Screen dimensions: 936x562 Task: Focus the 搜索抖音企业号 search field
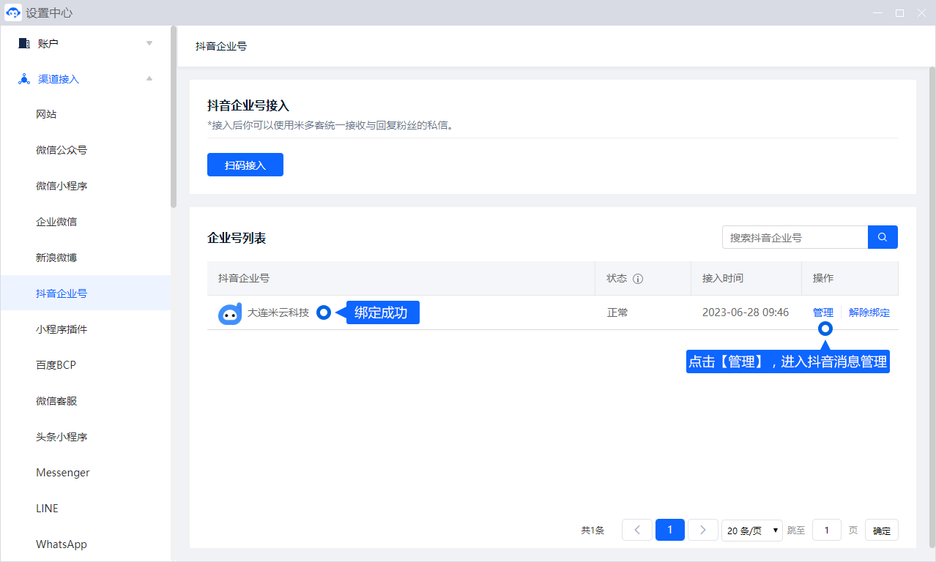795,237
